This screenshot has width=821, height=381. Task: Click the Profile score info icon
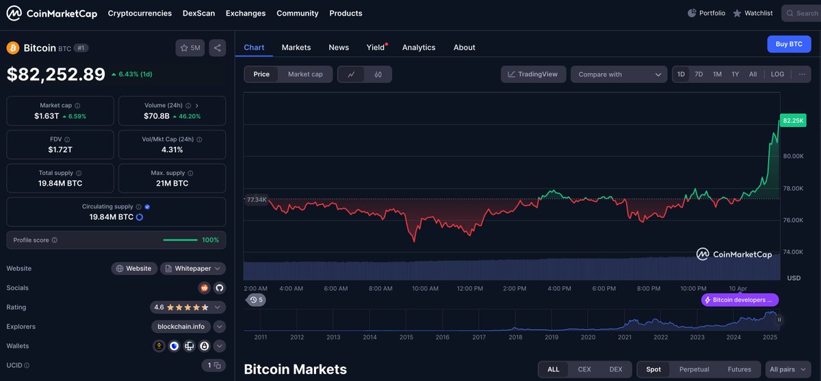pos(55,240)
